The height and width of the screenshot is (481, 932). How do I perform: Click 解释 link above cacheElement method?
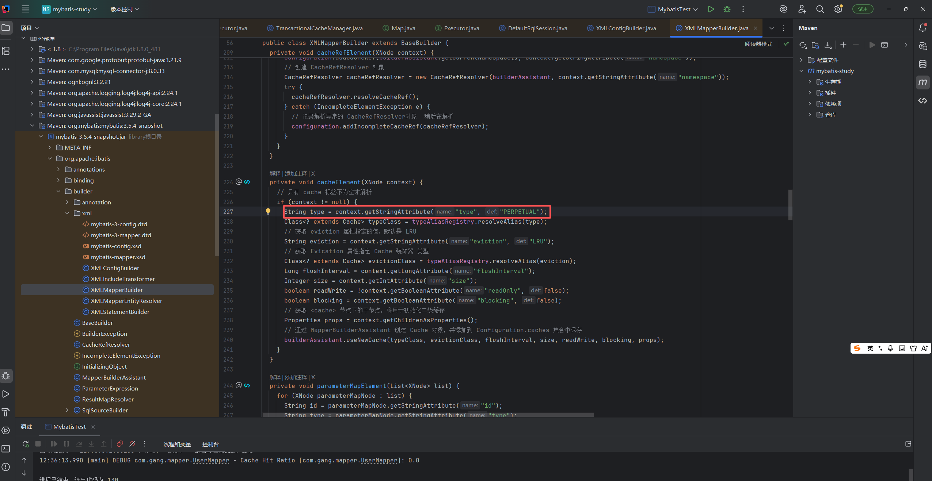pyautogui.click(x=275, y=173)
